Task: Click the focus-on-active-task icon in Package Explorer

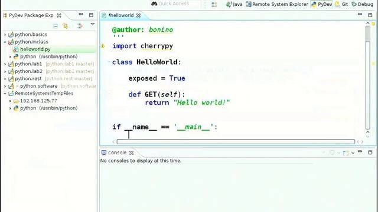Action: tap(80, 26)
